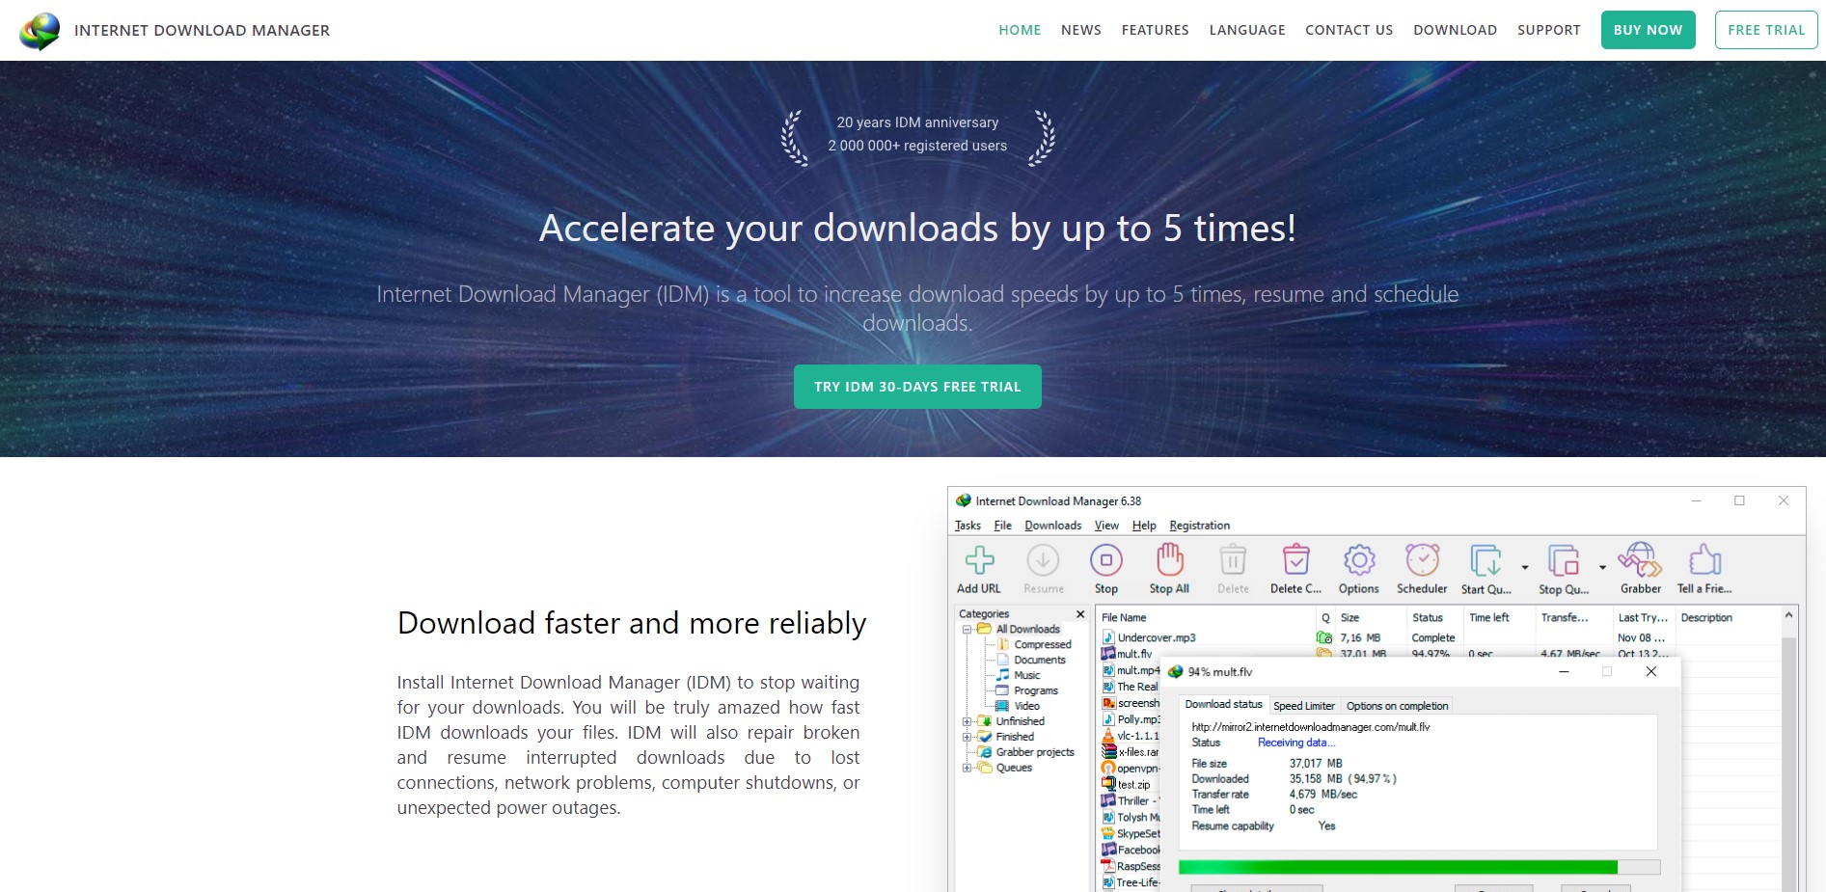Open the Stop Queue dropdown arrow
Screen dimensions: 1826x892
click(x=1602, y=567)
